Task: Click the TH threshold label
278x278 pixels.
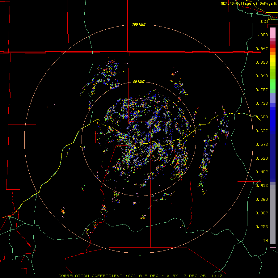Action: coord(265,241)
